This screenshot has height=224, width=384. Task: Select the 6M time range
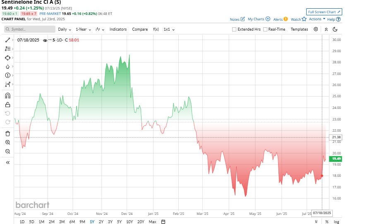(x=72, y=222)
